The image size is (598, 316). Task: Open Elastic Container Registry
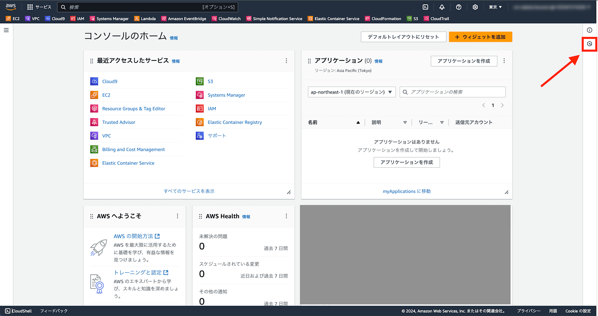(235, 122)
